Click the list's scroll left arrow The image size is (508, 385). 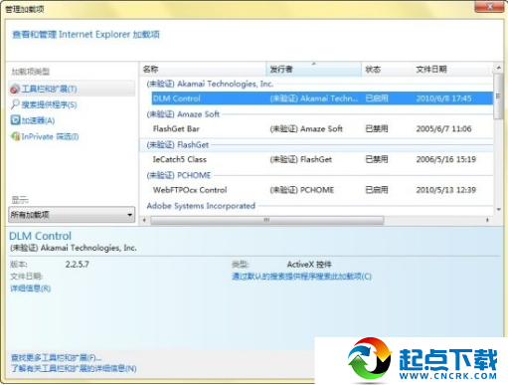click(144, 220)
